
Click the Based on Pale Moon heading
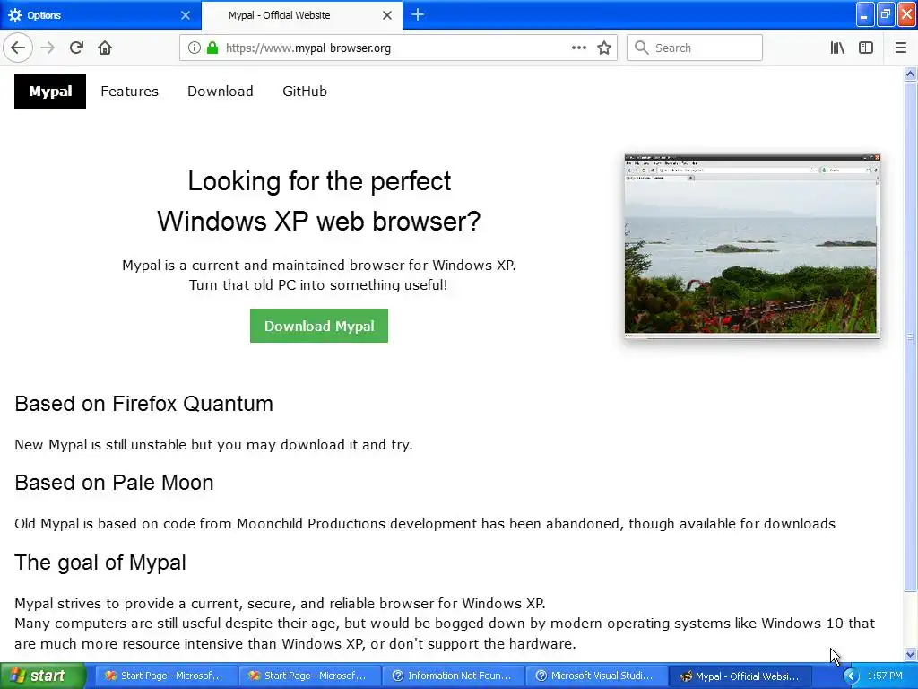(114, 483)
